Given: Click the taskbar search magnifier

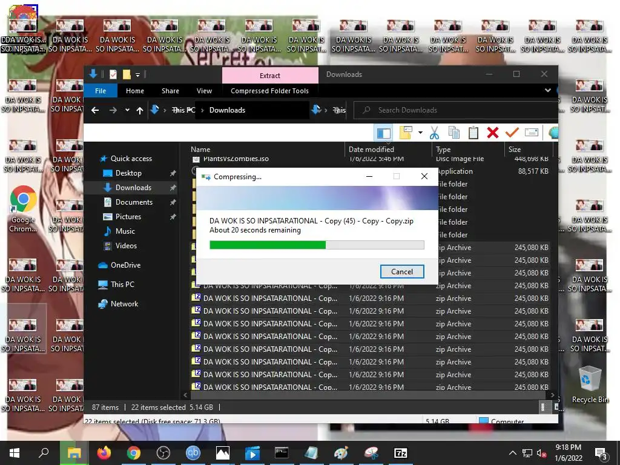Looking at the screenshot, I should [x=44, y=453].
